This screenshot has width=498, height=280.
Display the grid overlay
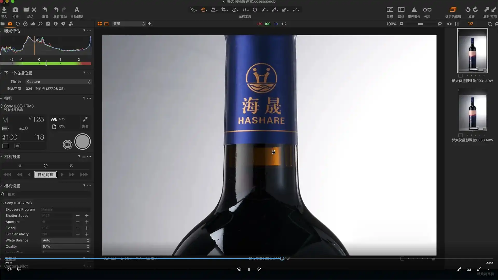401,10
